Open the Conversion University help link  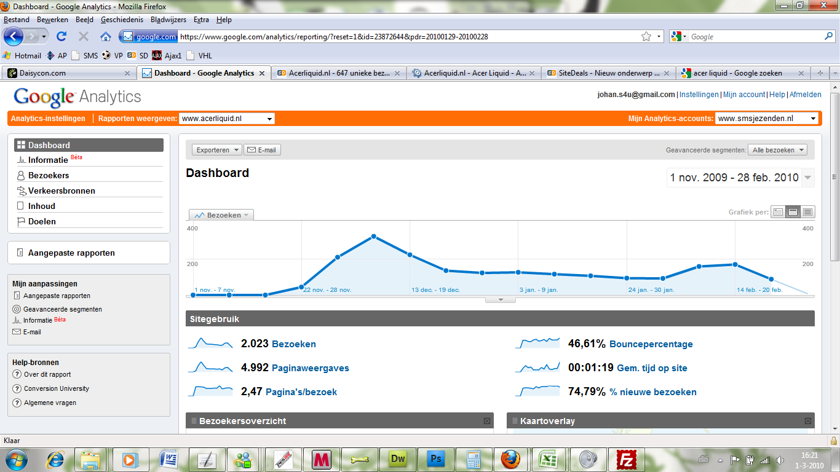(57, 388)
